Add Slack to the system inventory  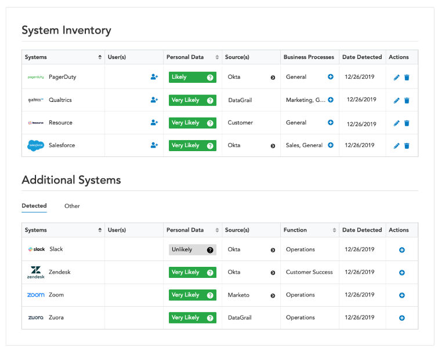point(402,250)
